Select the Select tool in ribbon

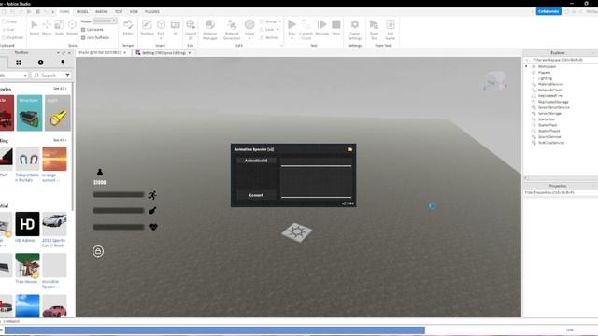[35, 27]
